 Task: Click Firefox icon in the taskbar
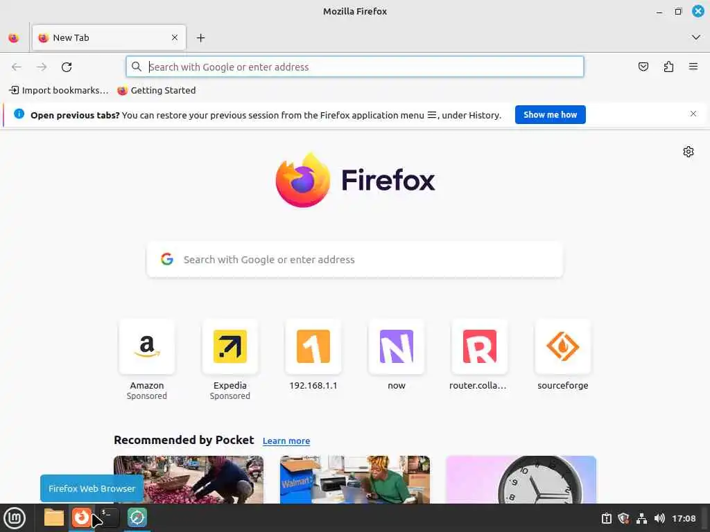(x=82, y=517)
